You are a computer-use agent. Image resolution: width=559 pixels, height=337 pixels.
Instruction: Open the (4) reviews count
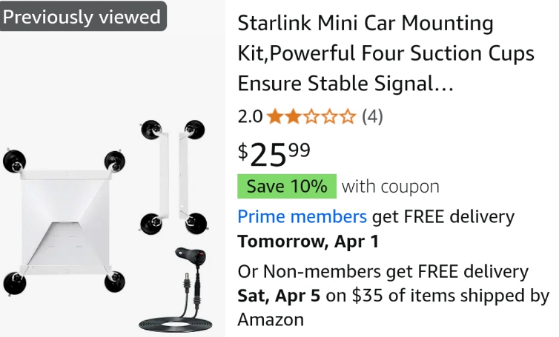[372, 117]
